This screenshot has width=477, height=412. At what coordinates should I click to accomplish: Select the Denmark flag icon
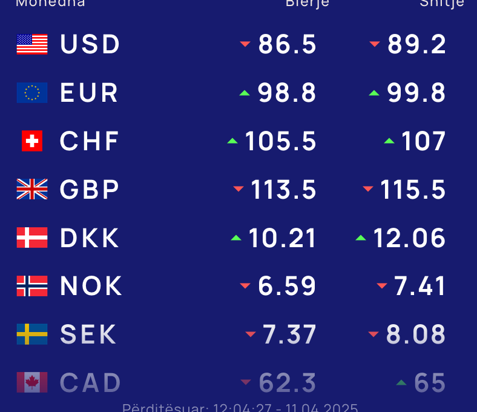click(32, 238)
